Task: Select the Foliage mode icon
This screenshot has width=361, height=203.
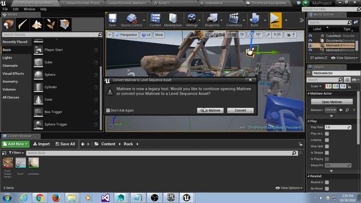Action: (x=51, y=24)
